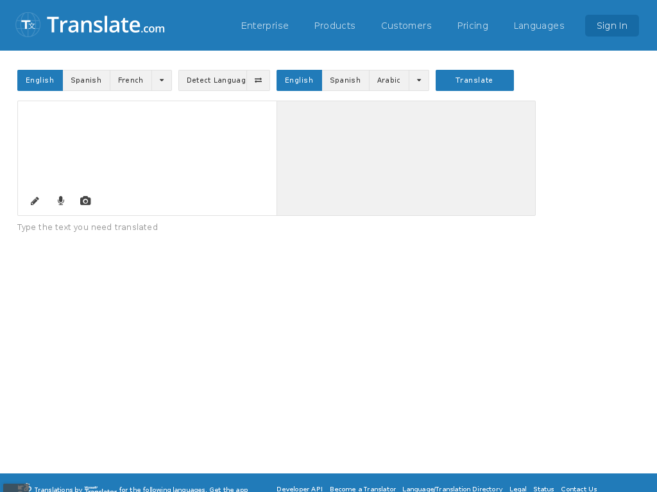The height and width of the screenshot is (492, 657).
Task: Click the pencil handwriting input icon
Action: (35, 201)
